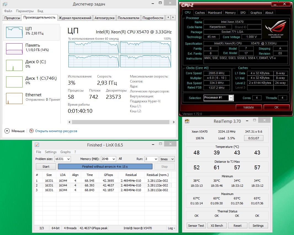Open the Settings menu in LinX
The image size is (294, 235).
[51, 152]
